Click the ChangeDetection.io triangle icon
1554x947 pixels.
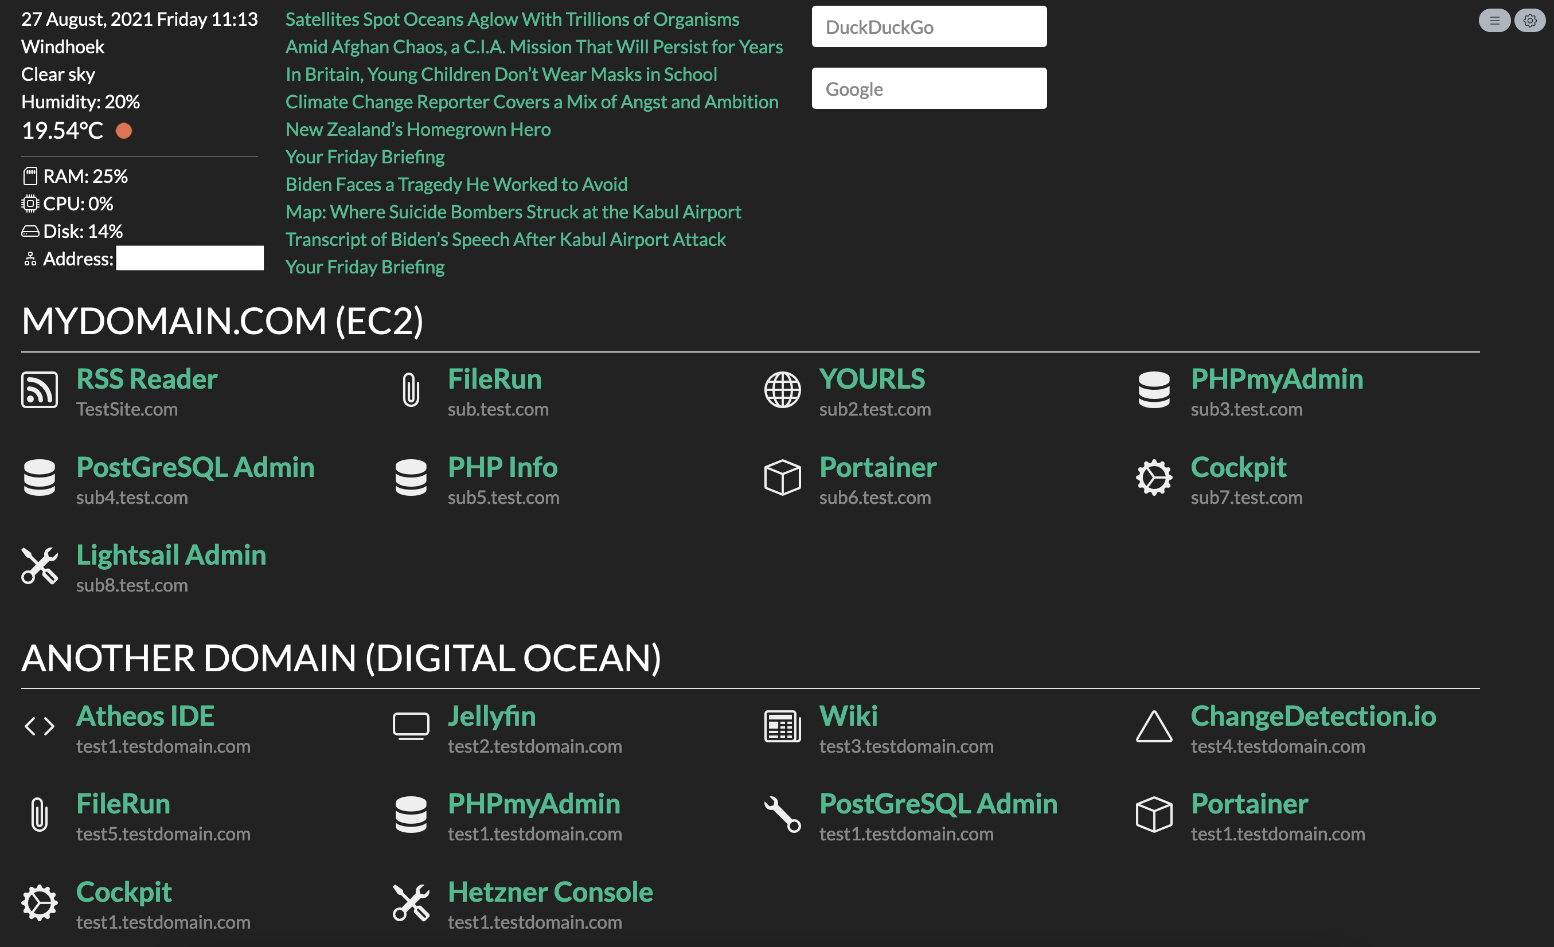pos(1154,727)
